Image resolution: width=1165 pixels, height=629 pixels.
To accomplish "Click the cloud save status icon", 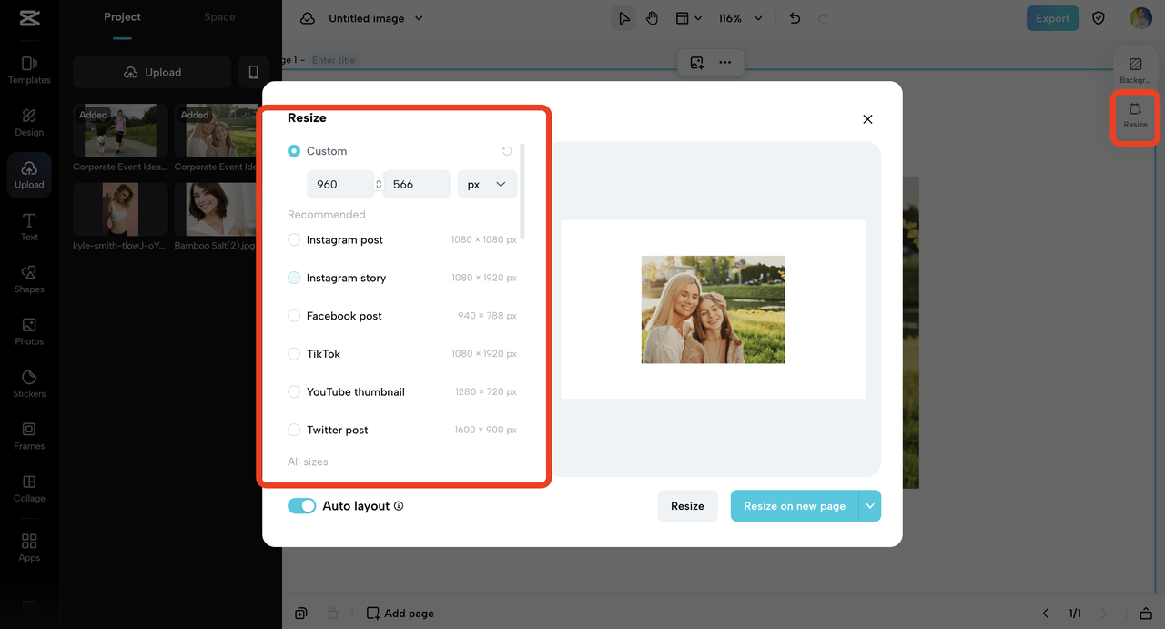I will click(308, 18).
